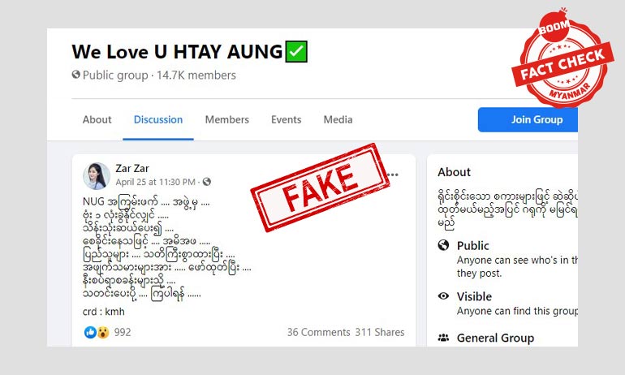Click the globe icon beside Public group
The width and height of the screenshot is (625, 375).
click(75, 75)
